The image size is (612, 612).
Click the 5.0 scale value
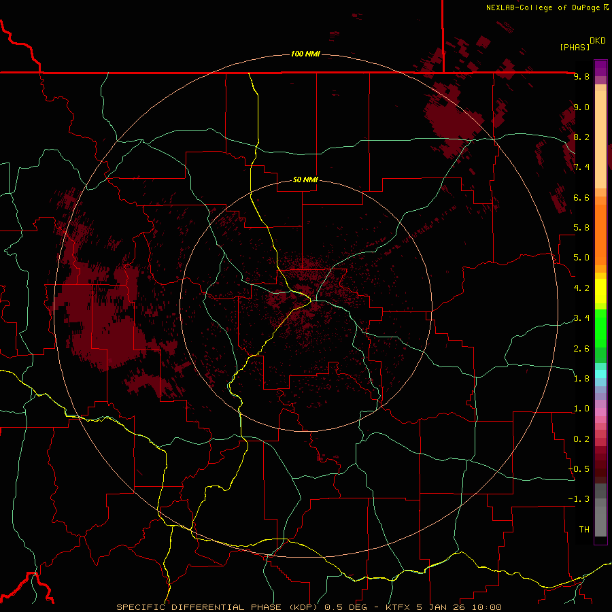point(581,258)
